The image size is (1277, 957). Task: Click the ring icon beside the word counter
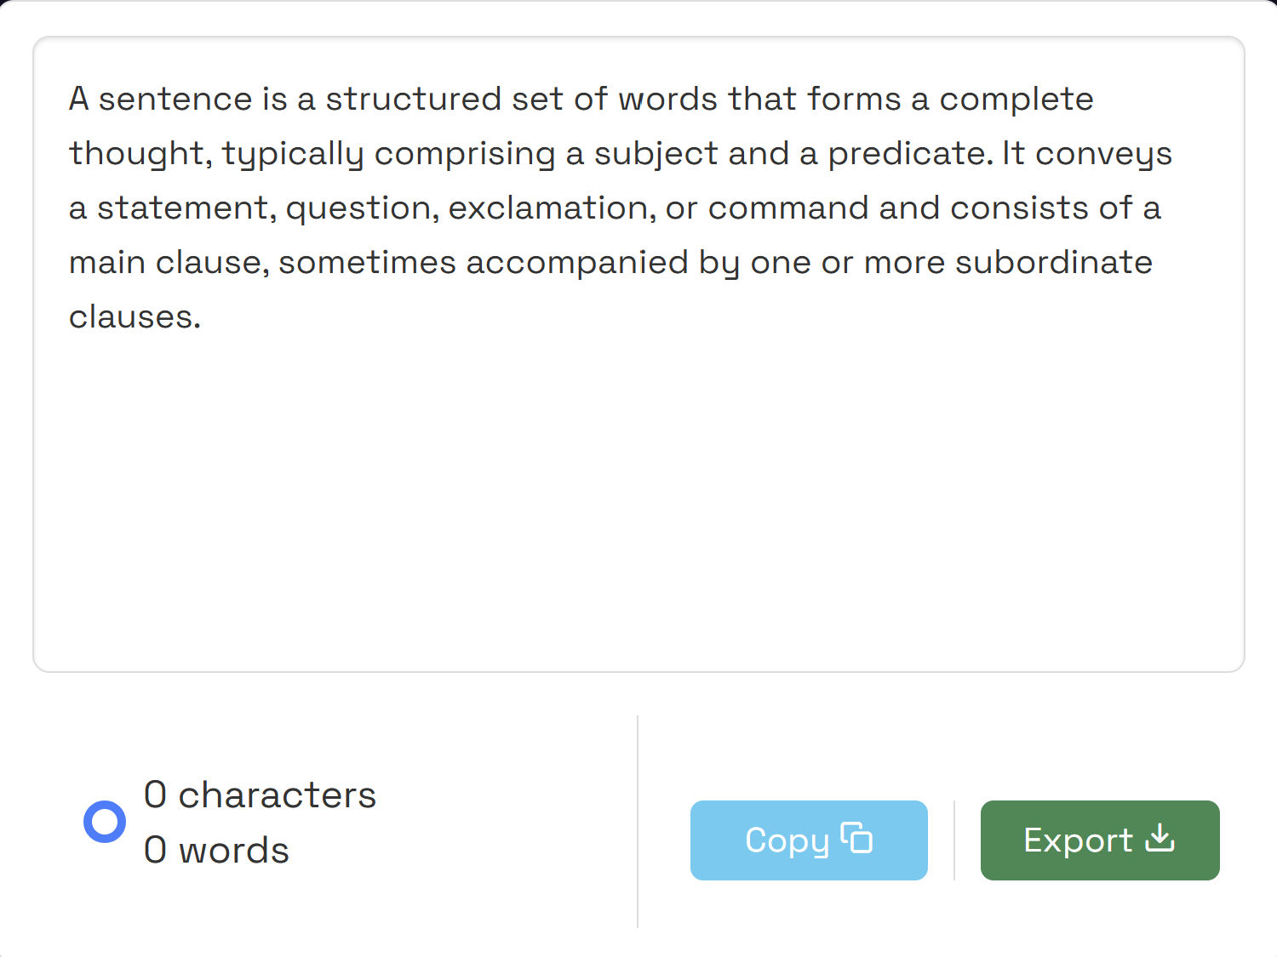tap(105, 820)
